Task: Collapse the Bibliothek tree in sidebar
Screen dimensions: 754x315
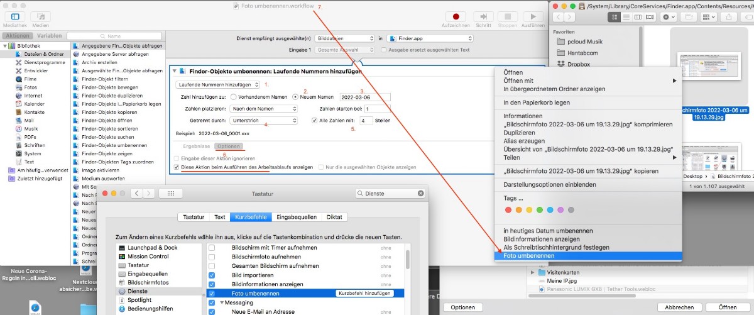Action: tap(6, 46)
